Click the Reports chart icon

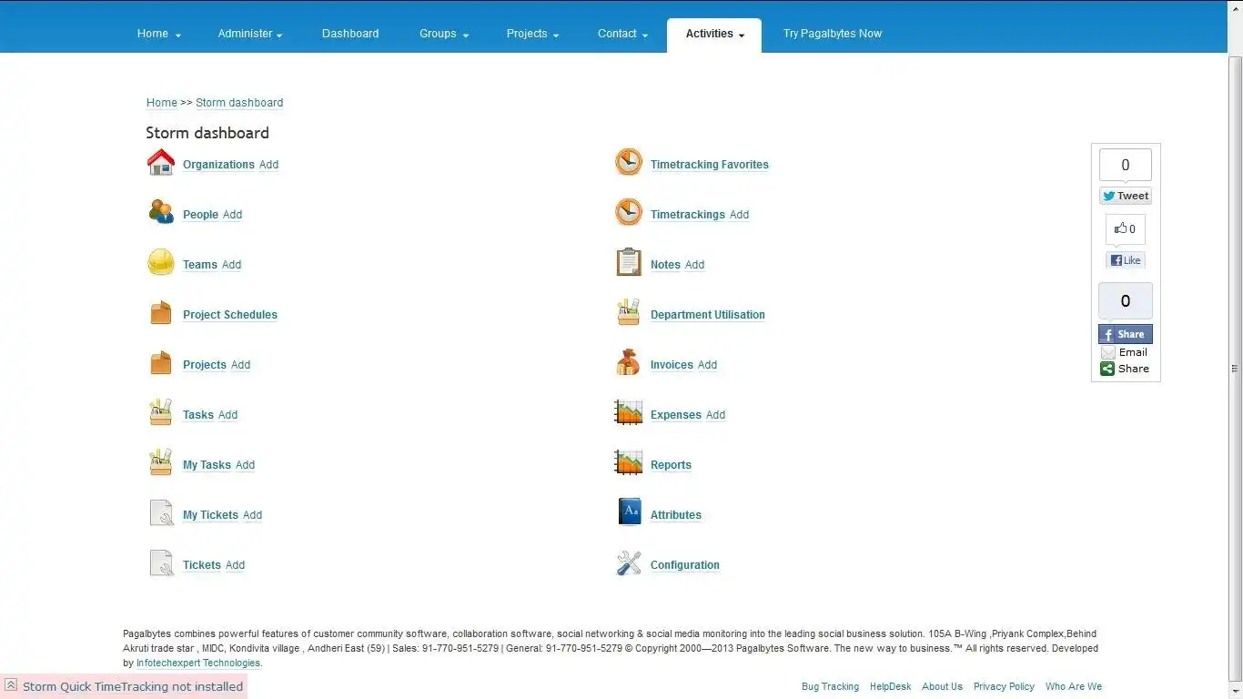[x=629, y=462]
